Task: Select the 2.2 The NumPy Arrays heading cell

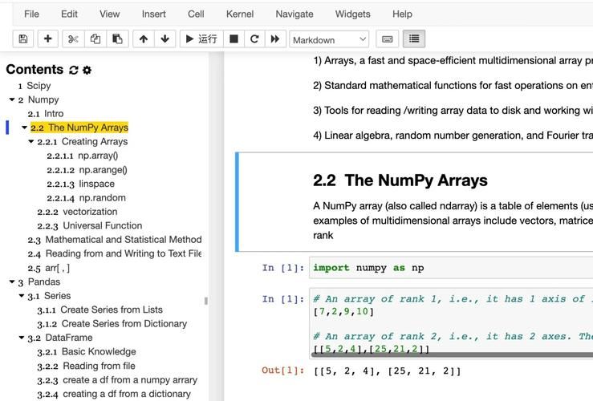Action: pos(400,180)
